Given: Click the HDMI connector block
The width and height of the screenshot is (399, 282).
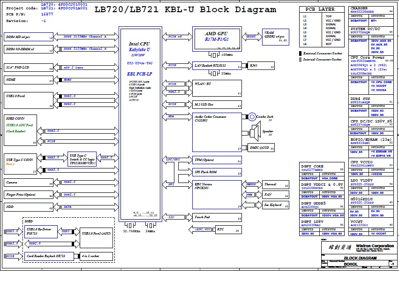Looking at the screenshot, I should pos(29,80).
